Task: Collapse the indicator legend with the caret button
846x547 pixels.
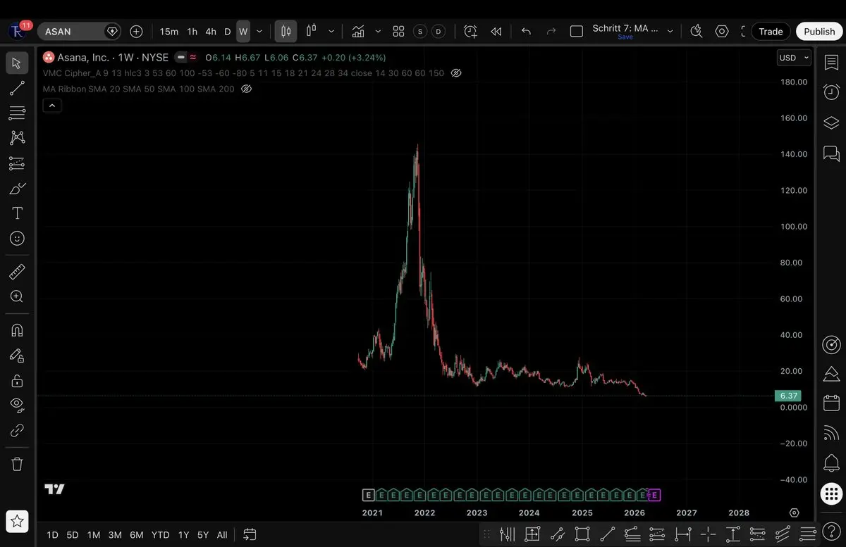Action: point(53,106)
